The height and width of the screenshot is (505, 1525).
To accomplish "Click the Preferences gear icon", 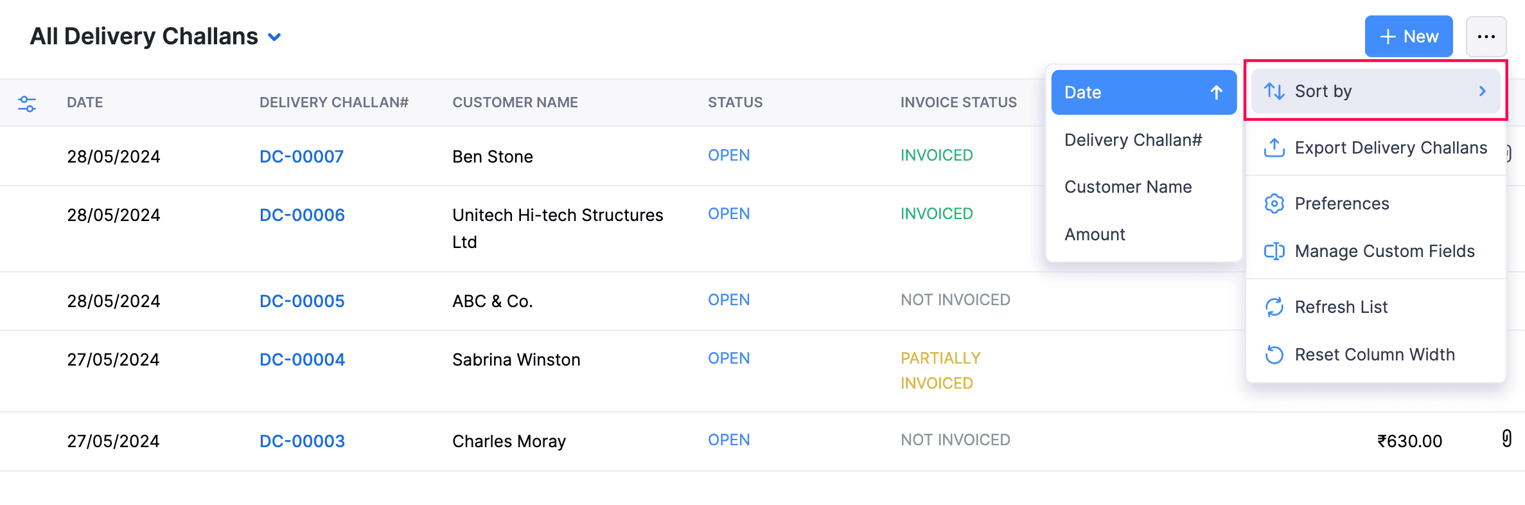I will 1274,204.
